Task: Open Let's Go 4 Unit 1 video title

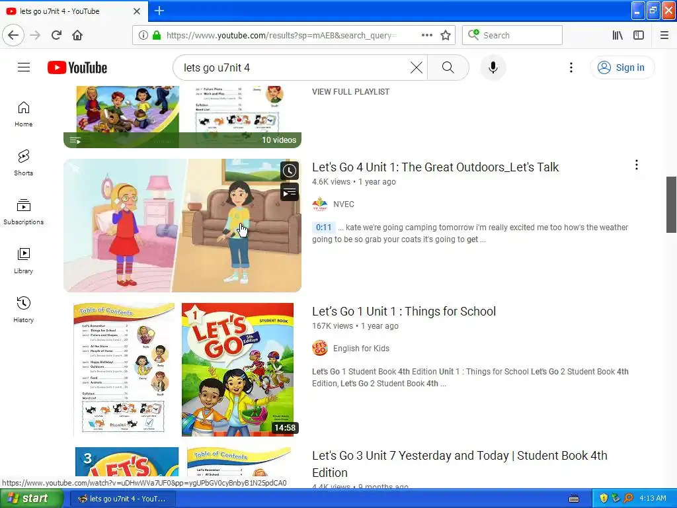Action: click(435, 167)
